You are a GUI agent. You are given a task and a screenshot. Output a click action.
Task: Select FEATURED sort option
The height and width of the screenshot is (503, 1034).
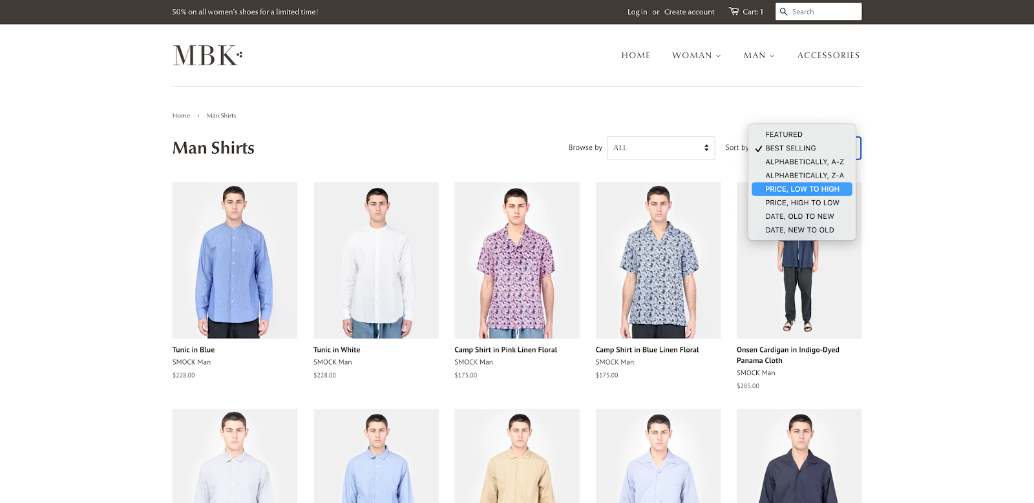pyautogui.click(x=802, y=134)
